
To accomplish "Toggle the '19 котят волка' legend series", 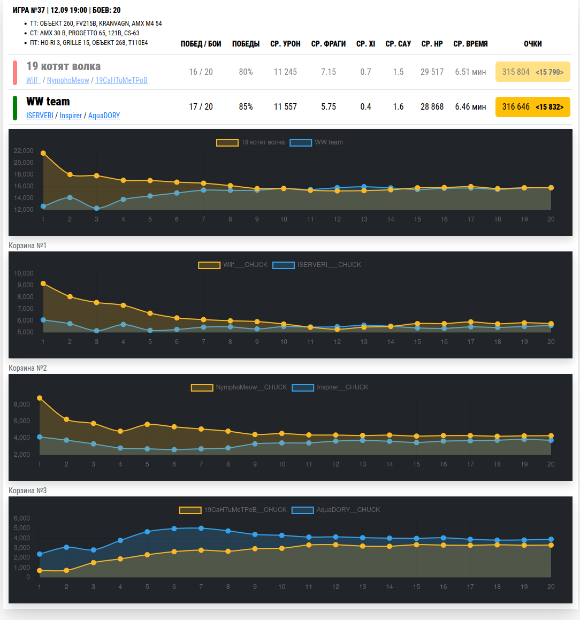I will click(250, 142).
